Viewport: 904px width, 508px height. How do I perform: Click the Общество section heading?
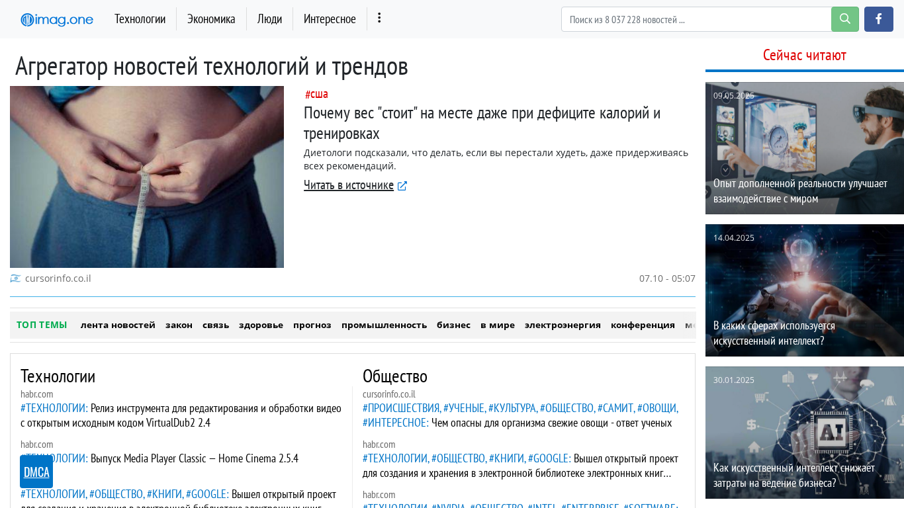(395, 376)
